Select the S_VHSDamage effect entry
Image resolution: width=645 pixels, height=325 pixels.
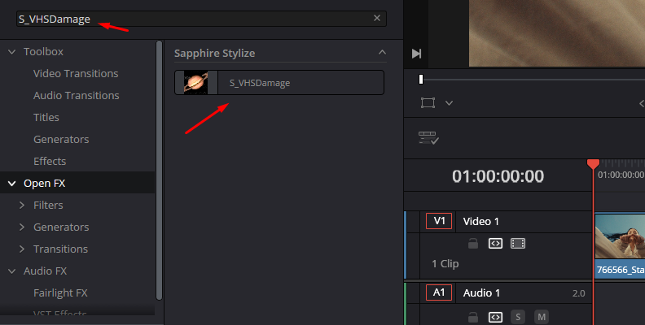(x=279, y=83)
